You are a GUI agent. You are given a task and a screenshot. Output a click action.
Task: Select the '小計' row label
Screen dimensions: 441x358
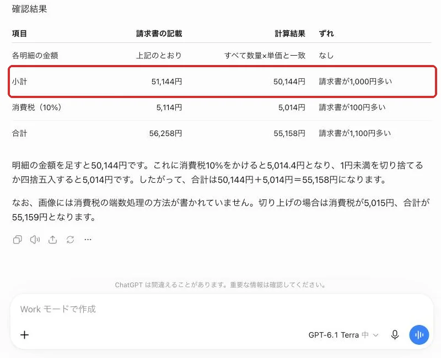(19, 82)
